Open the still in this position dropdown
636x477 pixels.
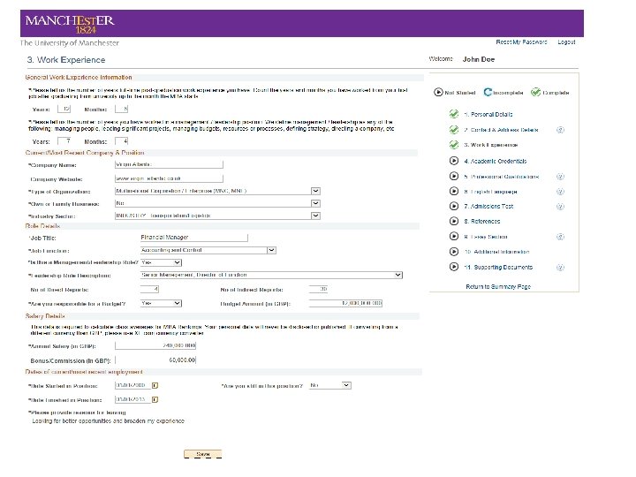click(x=346, y=385)
